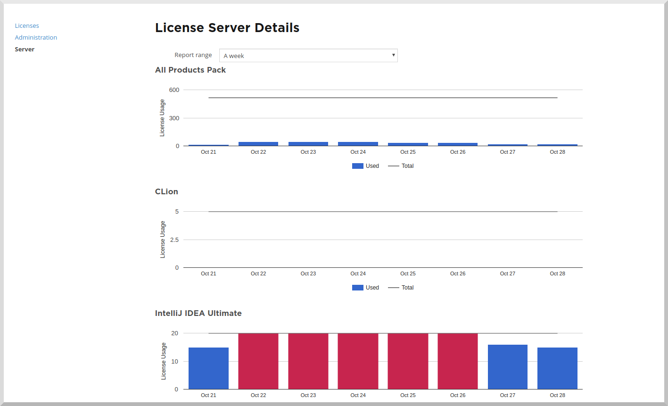
Task: Click the Oct 26 label under IntelliJ IDEA chart
Action: click(458, 395)
